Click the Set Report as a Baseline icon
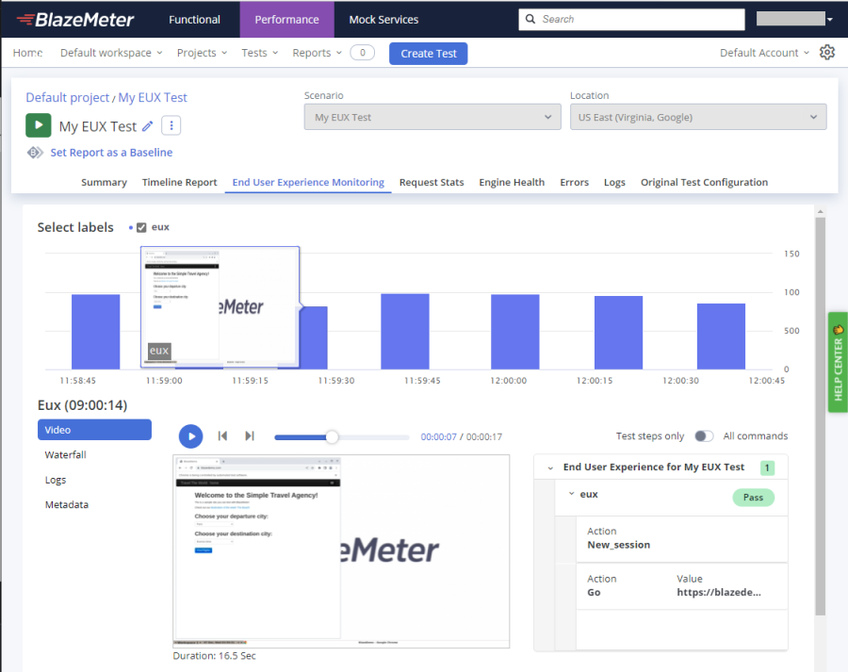 pyautogui.click(x=35, y=153)
